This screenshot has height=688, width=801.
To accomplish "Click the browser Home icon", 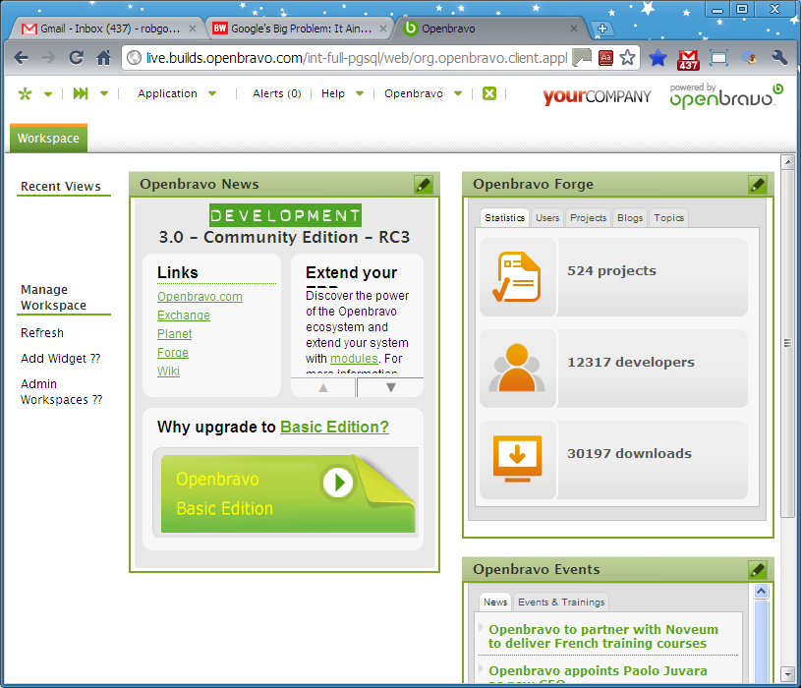I will [104, 58].
